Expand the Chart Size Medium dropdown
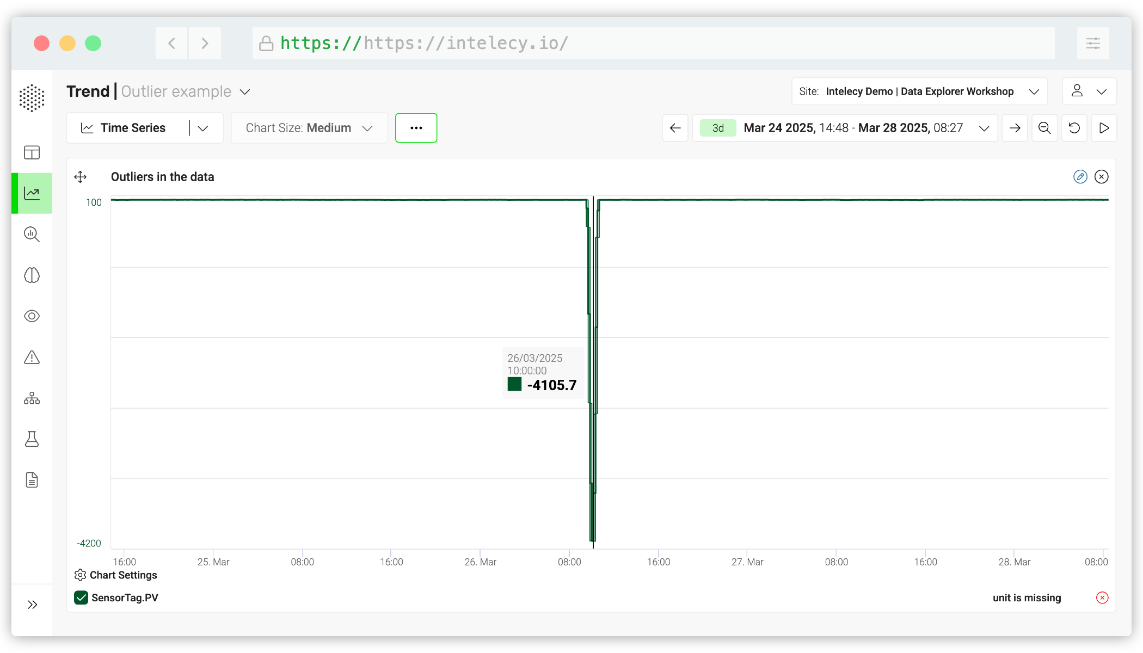The height and width of the screenshot is (653, 1143). pos(309,128)
